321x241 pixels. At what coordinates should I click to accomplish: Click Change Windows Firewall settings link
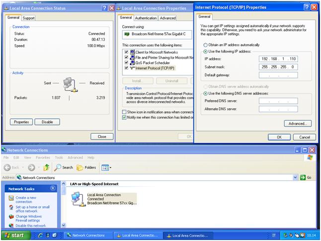tap(28, 218)
